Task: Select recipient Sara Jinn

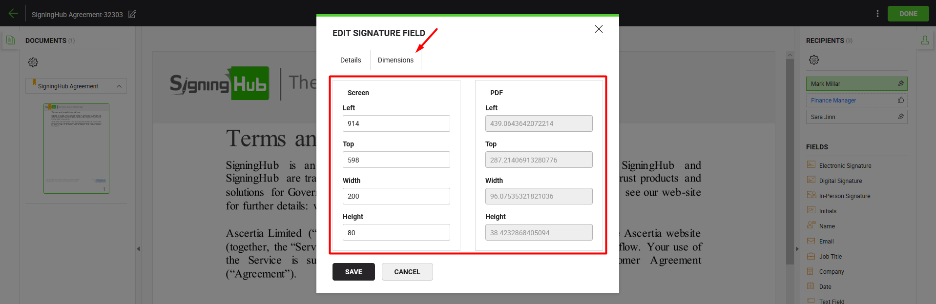Action: 857,117
